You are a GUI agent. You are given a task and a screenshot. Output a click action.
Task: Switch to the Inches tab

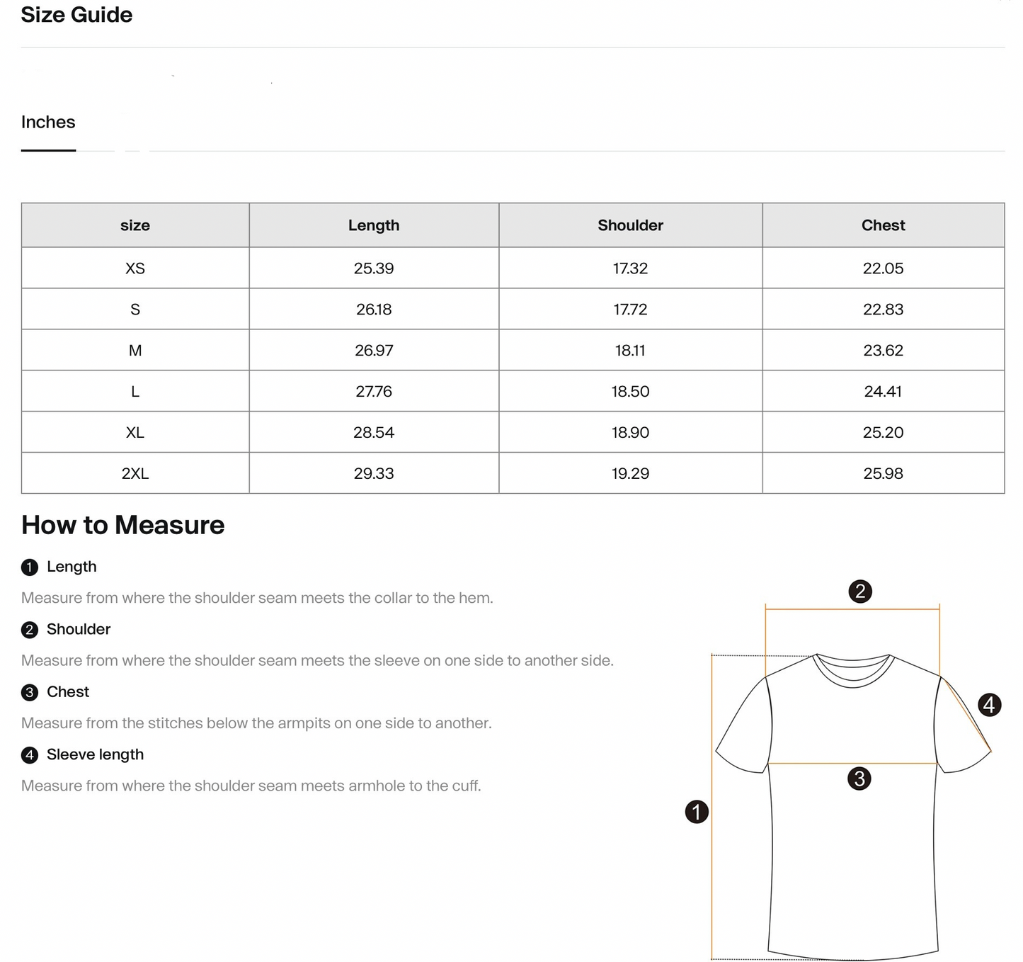48,122
